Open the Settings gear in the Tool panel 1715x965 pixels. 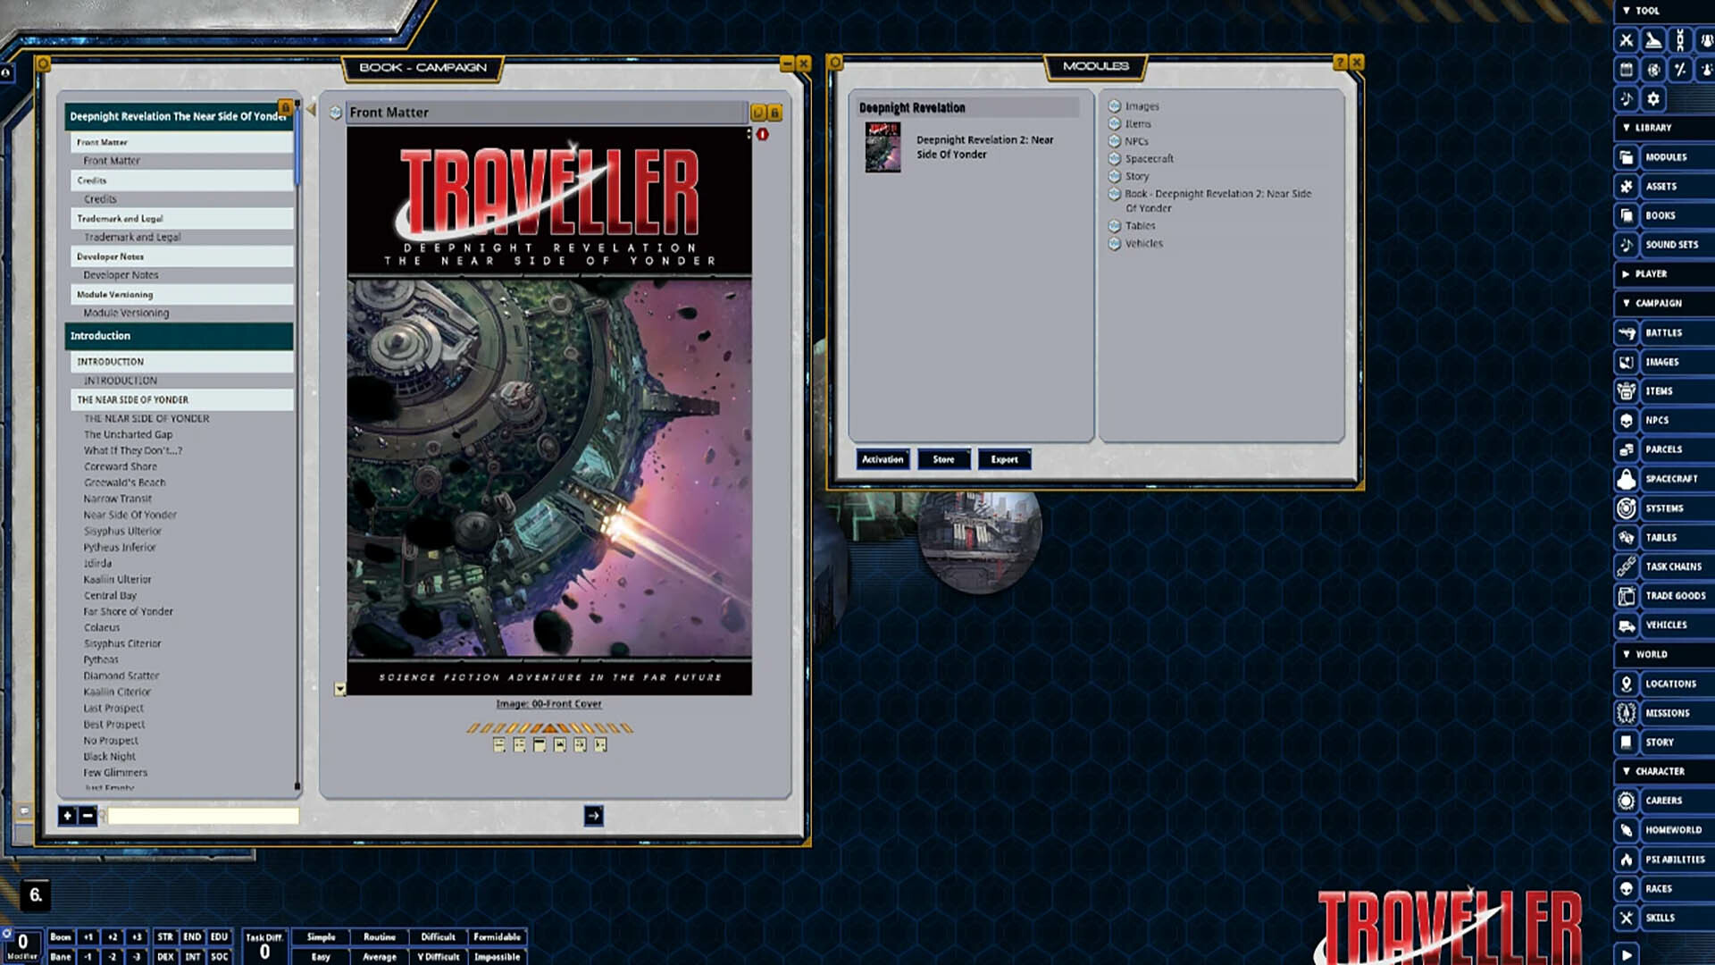pyautogui.click(x=1653, y=99)
